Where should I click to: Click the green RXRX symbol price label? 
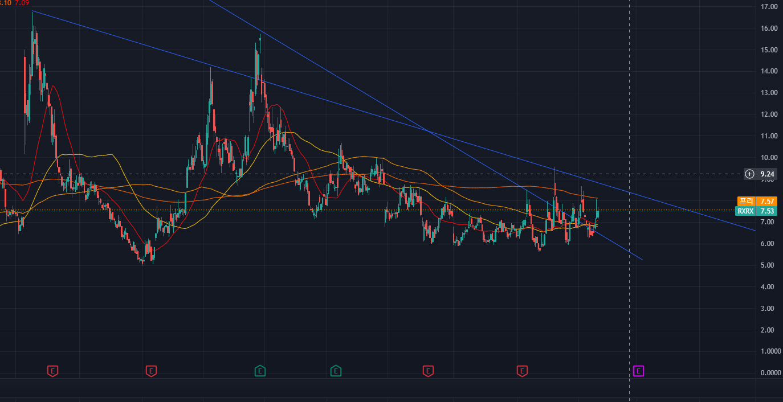(745, 211)
